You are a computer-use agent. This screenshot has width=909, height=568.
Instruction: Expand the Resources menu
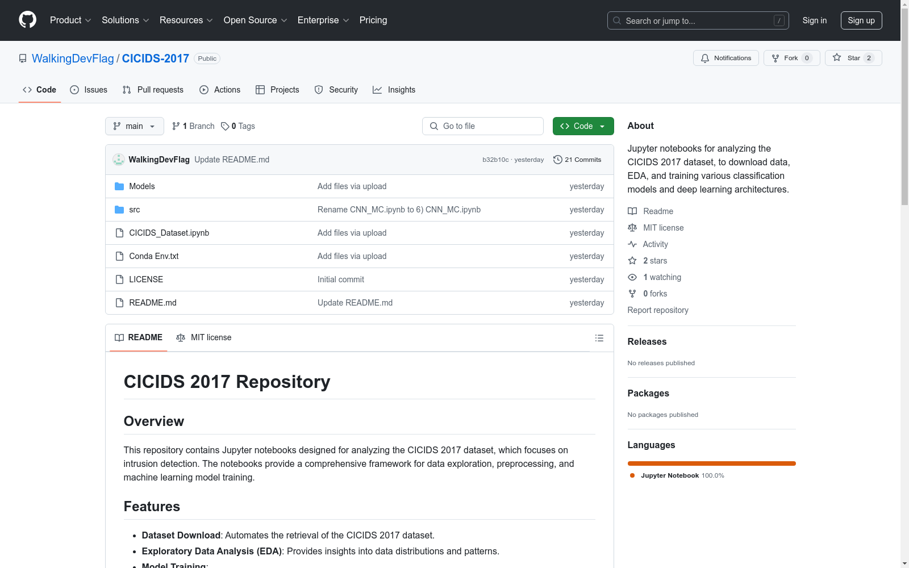(186, 20)
